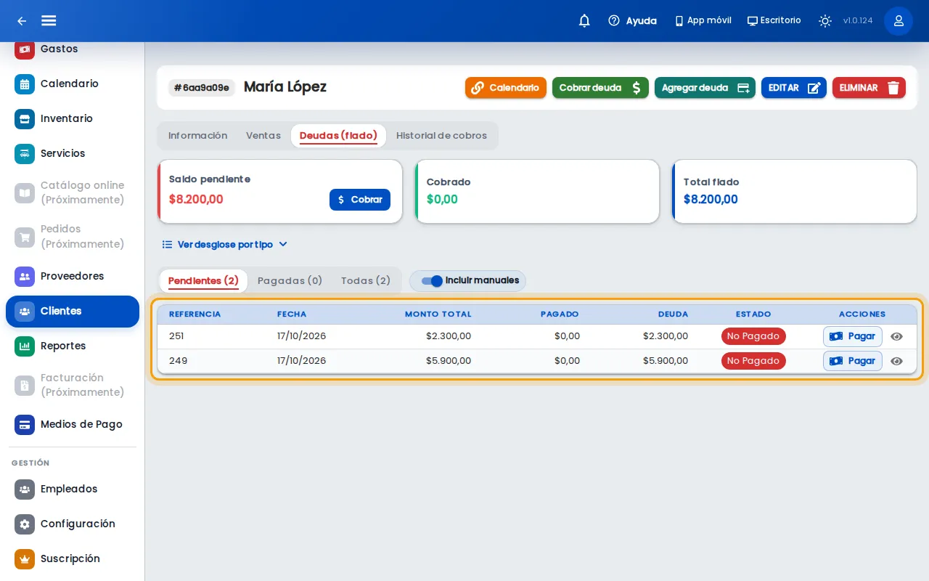Open the notifications bell

click(584, 21)
